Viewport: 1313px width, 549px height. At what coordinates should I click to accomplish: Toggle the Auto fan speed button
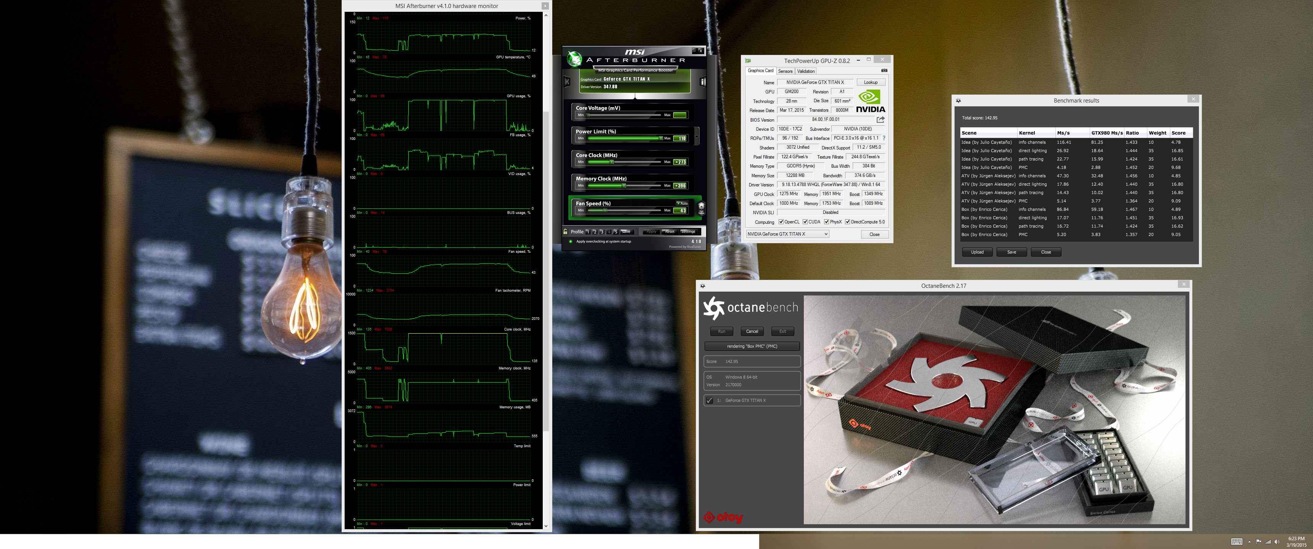point(682,203)
